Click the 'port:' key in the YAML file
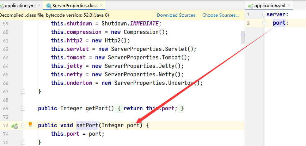306x146 pixels. click(281, 23)
